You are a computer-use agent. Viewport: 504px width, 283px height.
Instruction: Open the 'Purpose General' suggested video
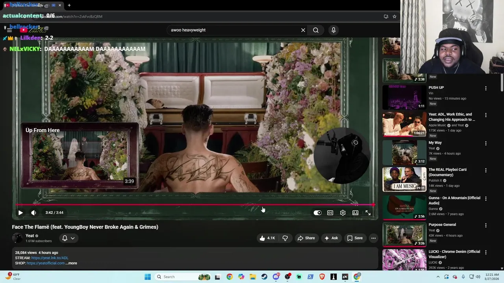pos(404,234)
